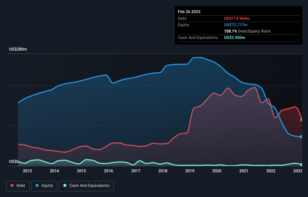Toggle the Cash And Equivalents legend button

[86, 186]
